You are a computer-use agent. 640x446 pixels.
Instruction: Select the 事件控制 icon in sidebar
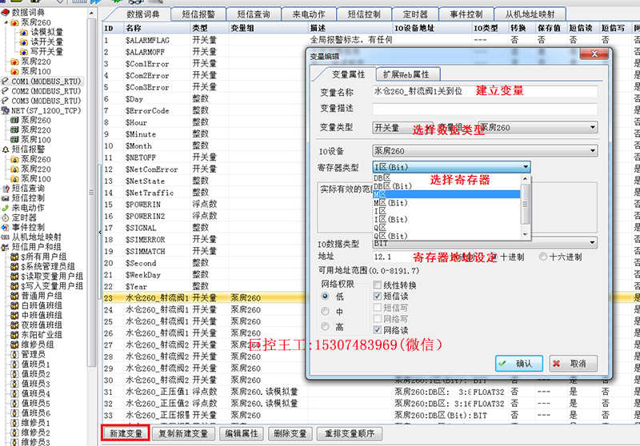click(6, 228)
